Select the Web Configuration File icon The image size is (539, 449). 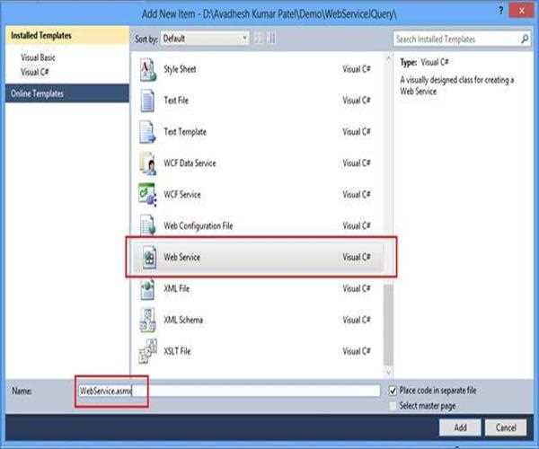[148, 225]
